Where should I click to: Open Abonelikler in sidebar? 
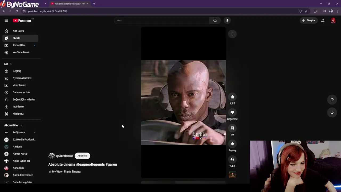20,45
